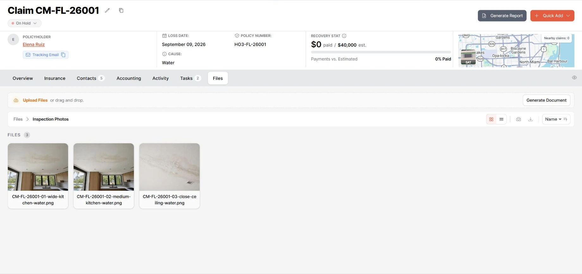The image size is (582, 274).
Task: Open the Name sort dropdown
Action: tap(553, 119)
